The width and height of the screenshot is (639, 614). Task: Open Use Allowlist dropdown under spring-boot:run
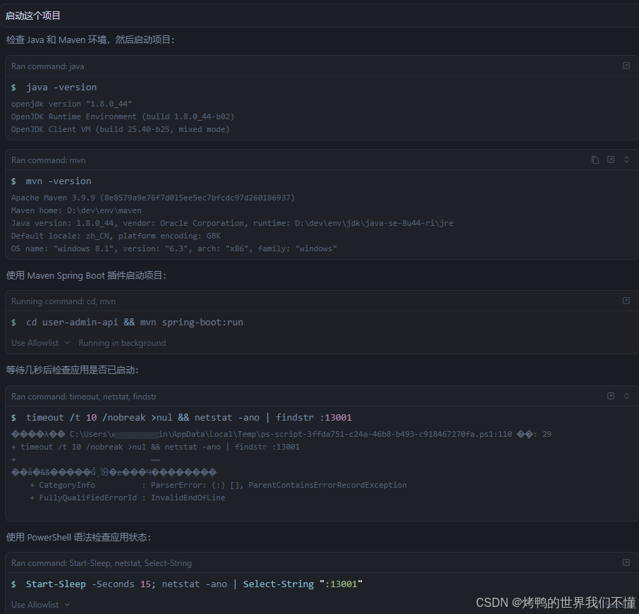(40, 343)
